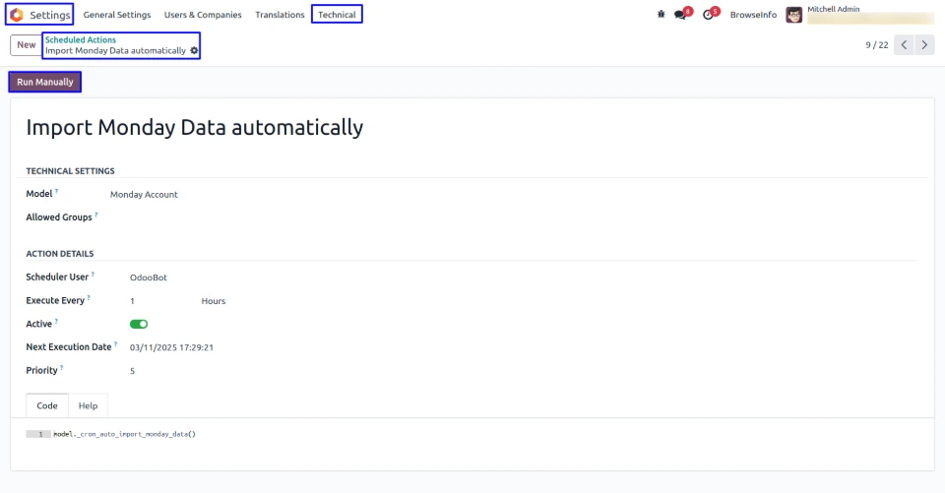Toggle the Active switch off
Image resolution: width=945 pixels, height=493 pixels.
(x=139, y=324)
